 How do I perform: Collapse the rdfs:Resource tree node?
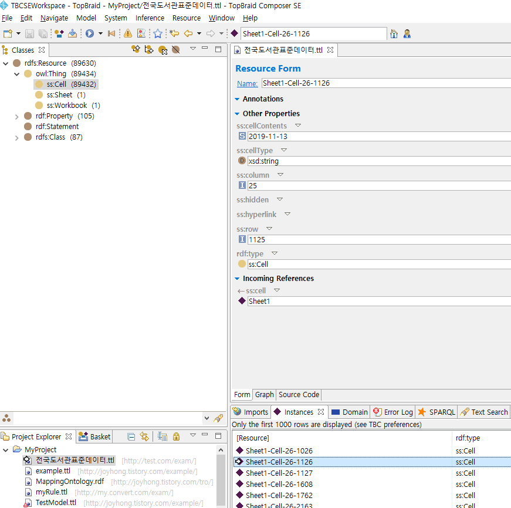click(5, 63)
